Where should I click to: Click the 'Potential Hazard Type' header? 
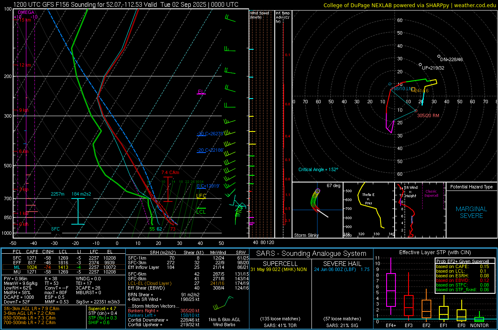pyautogui.click(x=471, y=187)
